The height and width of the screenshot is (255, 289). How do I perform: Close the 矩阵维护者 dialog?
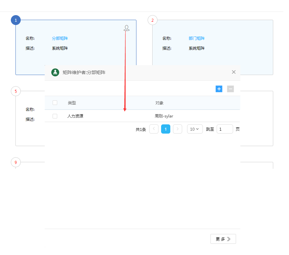click(x=234, y=72)
